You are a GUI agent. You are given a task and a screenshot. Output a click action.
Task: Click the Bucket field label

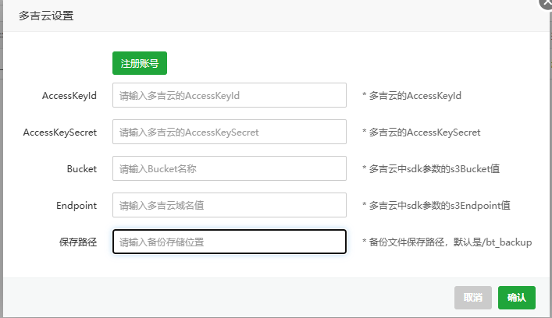coord(82,168)
